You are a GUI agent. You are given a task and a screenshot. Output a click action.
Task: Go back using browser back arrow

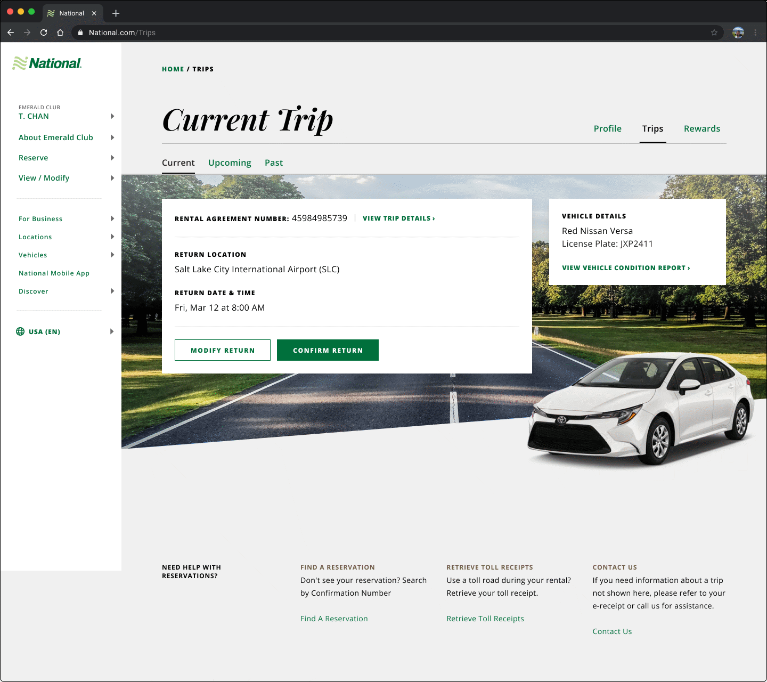[x=11, y=33]
